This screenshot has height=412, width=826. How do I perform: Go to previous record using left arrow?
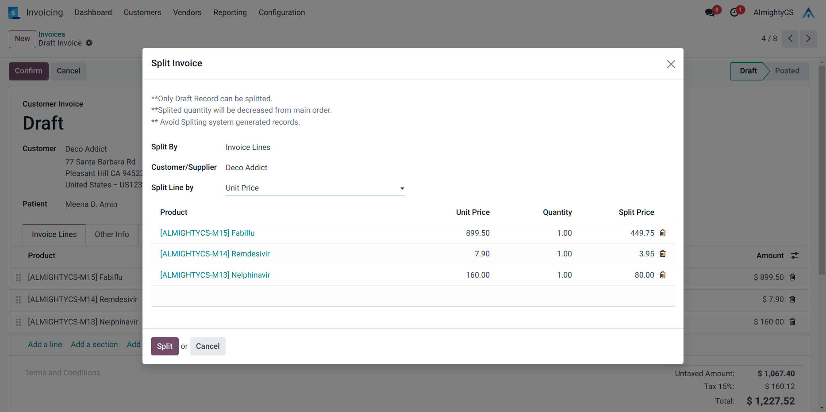[x=790, y=38]
